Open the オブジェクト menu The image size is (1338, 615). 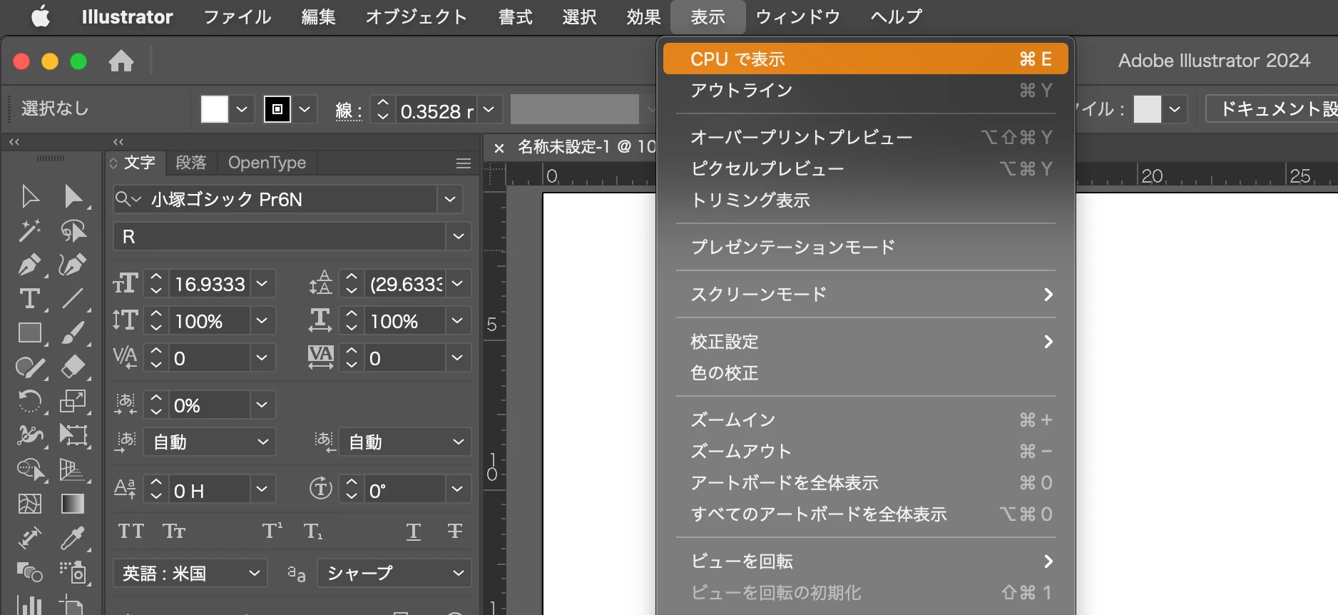pyautogui.click(x=417, y=16)
